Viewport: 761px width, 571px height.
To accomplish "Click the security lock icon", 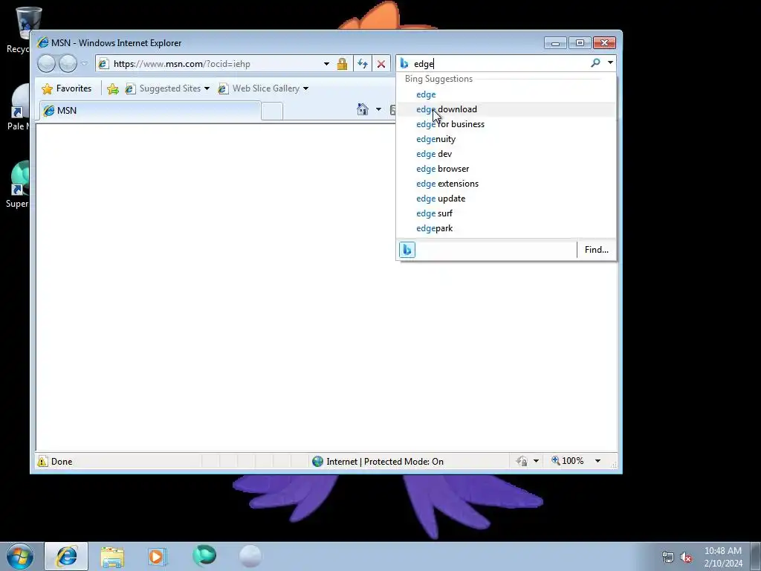I will tap(342, 64).
